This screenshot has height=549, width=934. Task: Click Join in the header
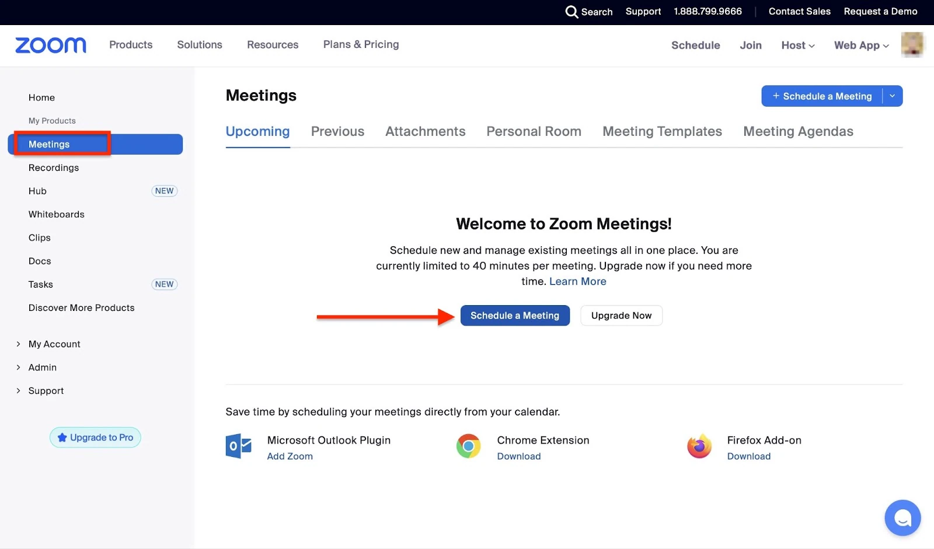pyautogui.click(x=751, y=46)
